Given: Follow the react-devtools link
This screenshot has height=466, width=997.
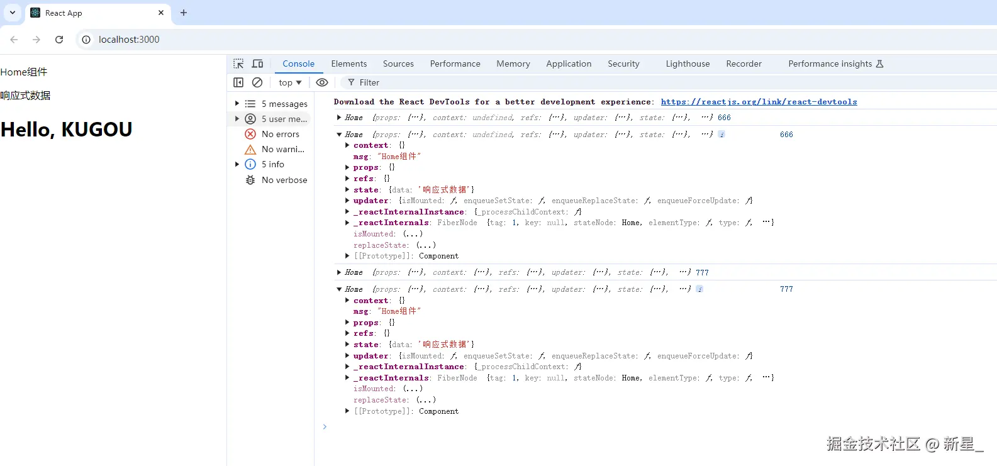Looking at the screenshot, I should click(x=759, y=102).
